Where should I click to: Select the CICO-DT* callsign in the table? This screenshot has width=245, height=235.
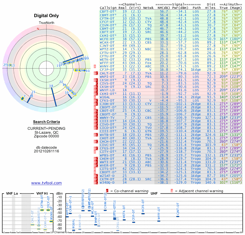(x=108, y=128)
